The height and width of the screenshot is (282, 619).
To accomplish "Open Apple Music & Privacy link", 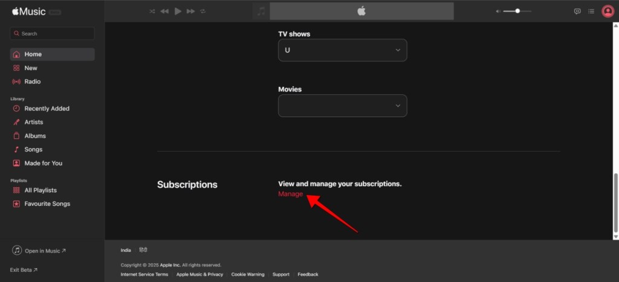I will 199,275.
